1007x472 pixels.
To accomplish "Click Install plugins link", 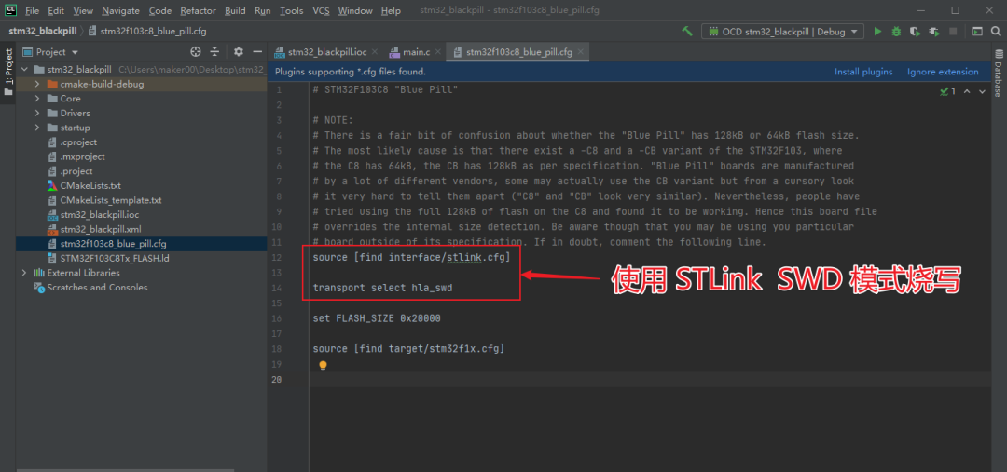I will pos(863,72).
